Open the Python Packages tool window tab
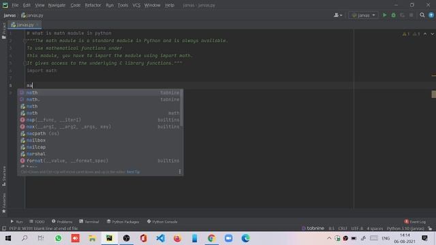 pos(123,222)
